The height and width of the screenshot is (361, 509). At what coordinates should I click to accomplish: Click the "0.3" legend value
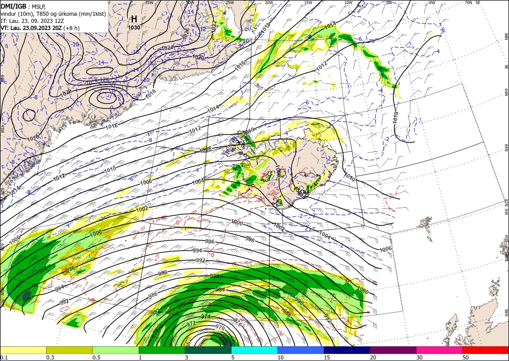click(50, 357)
